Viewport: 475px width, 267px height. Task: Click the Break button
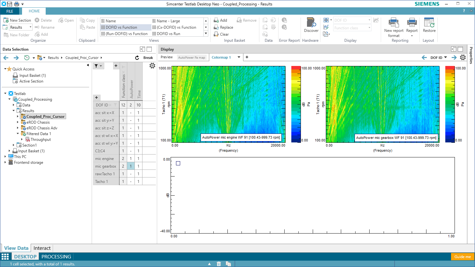pyautogui.click(x=148, y=58)
